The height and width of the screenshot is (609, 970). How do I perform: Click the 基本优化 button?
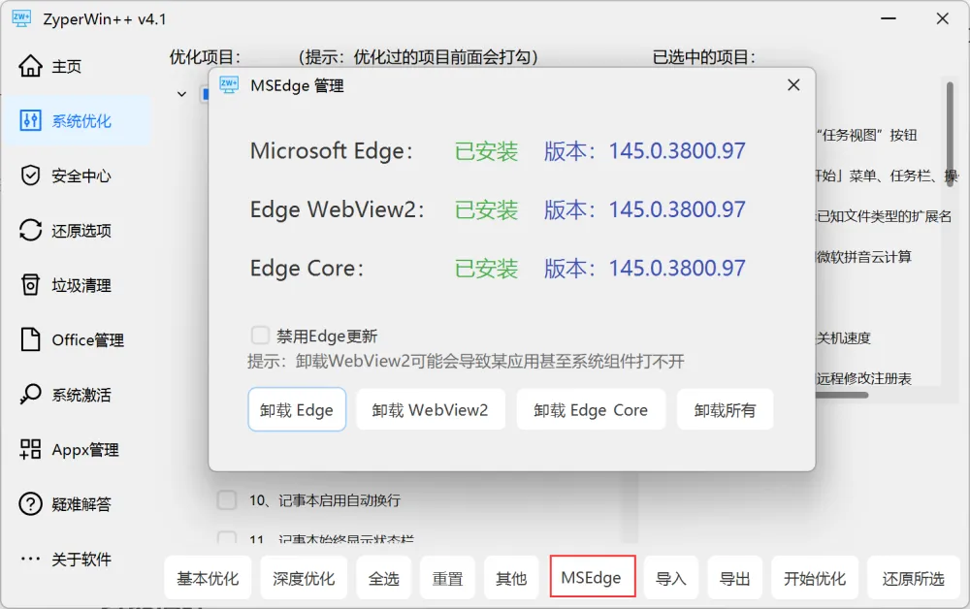pyautogui.click(x=208, y=577)
